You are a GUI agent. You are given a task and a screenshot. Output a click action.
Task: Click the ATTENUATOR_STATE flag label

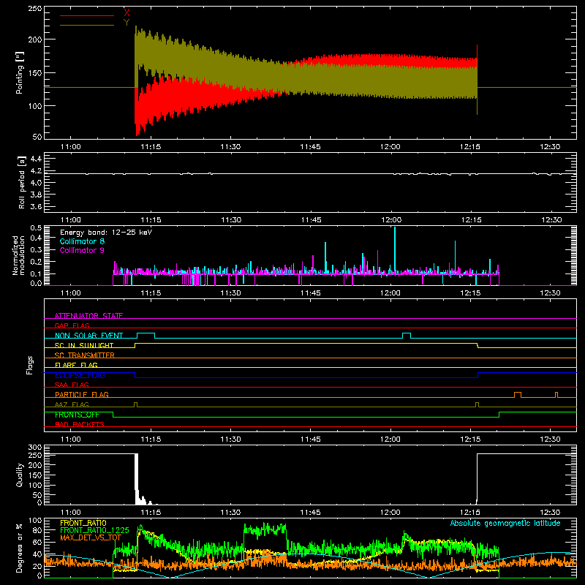(88, 316)
